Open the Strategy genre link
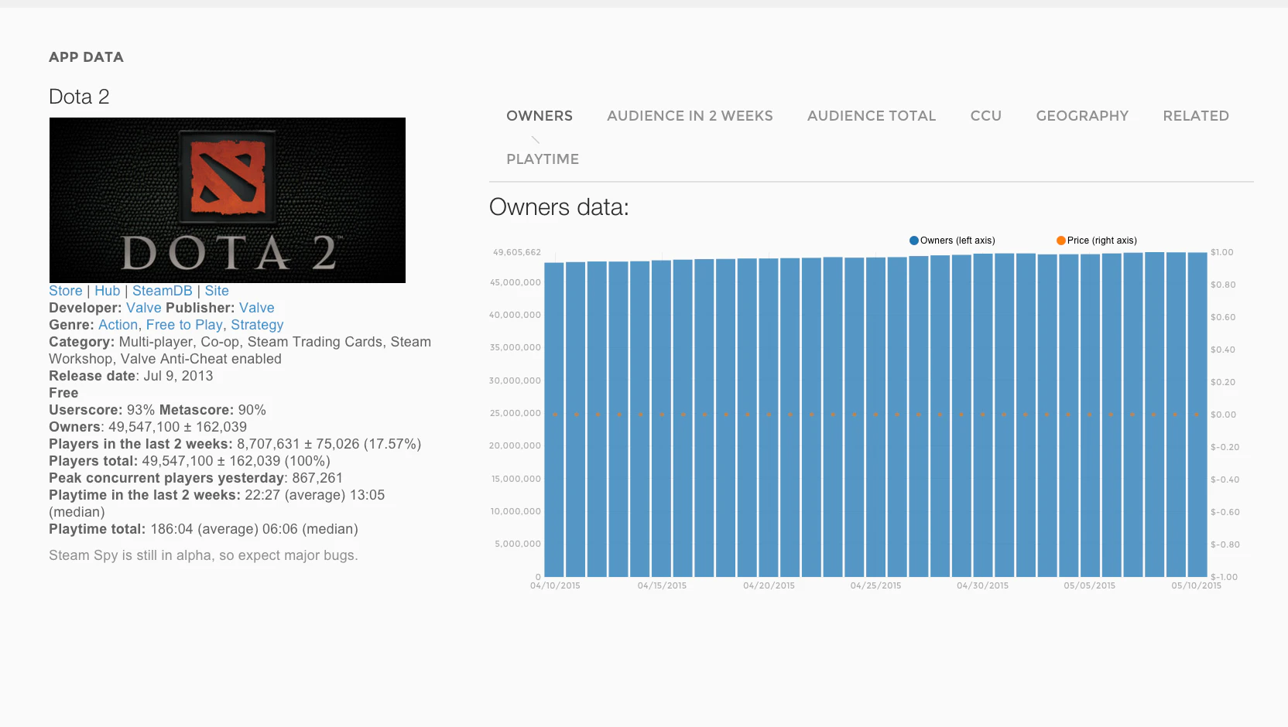The width and height of the screenshot is (1288, 727). [x=257, y=325]
